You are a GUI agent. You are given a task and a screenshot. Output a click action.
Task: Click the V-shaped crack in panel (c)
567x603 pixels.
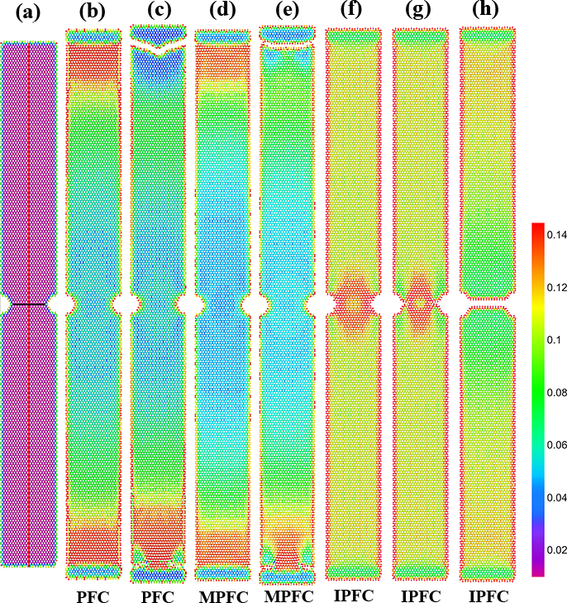(x=158, y=48)
